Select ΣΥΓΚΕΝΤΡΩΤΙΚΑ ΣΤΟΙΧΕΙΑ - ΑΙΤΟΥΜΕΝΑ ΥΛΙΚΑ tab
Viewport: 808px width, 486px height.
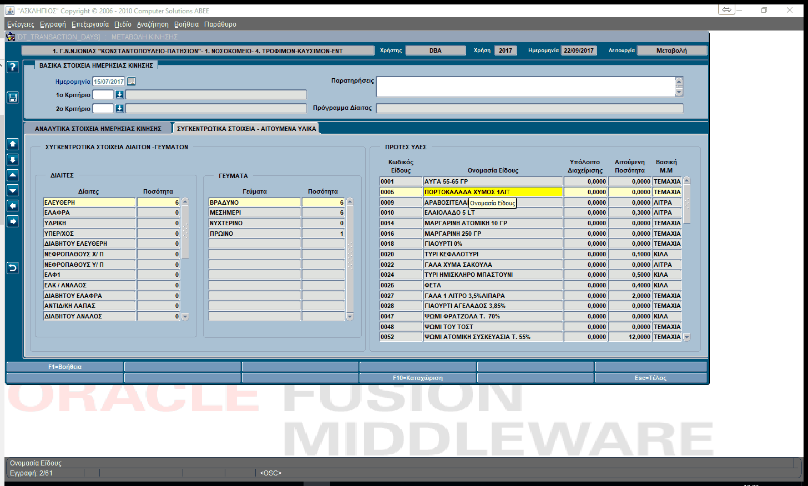[246, 129]
